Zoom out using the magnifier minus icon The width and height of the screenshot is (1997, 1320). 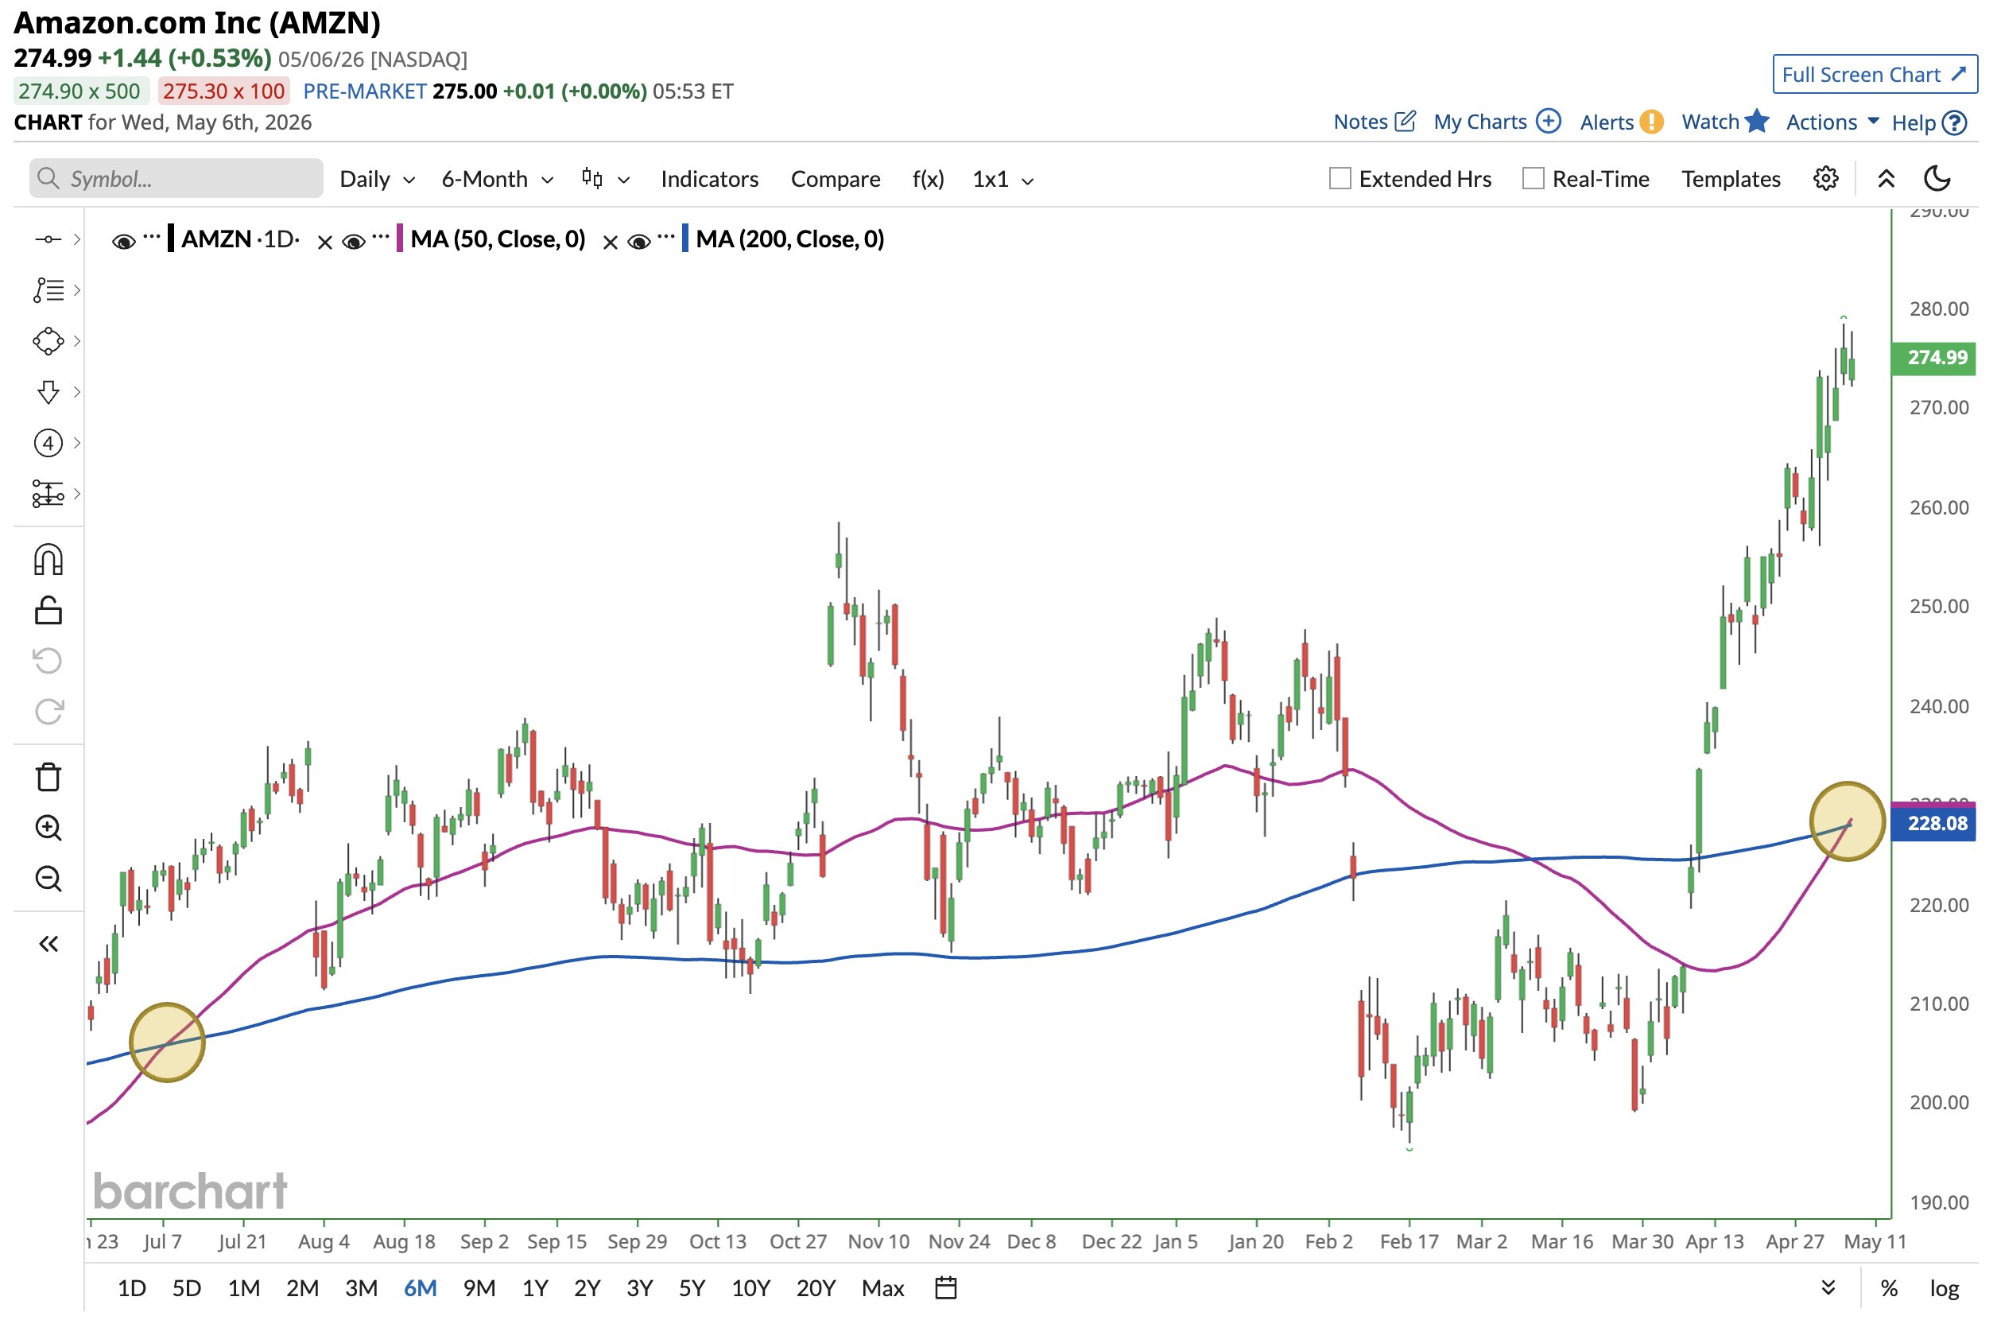point(48,879)
